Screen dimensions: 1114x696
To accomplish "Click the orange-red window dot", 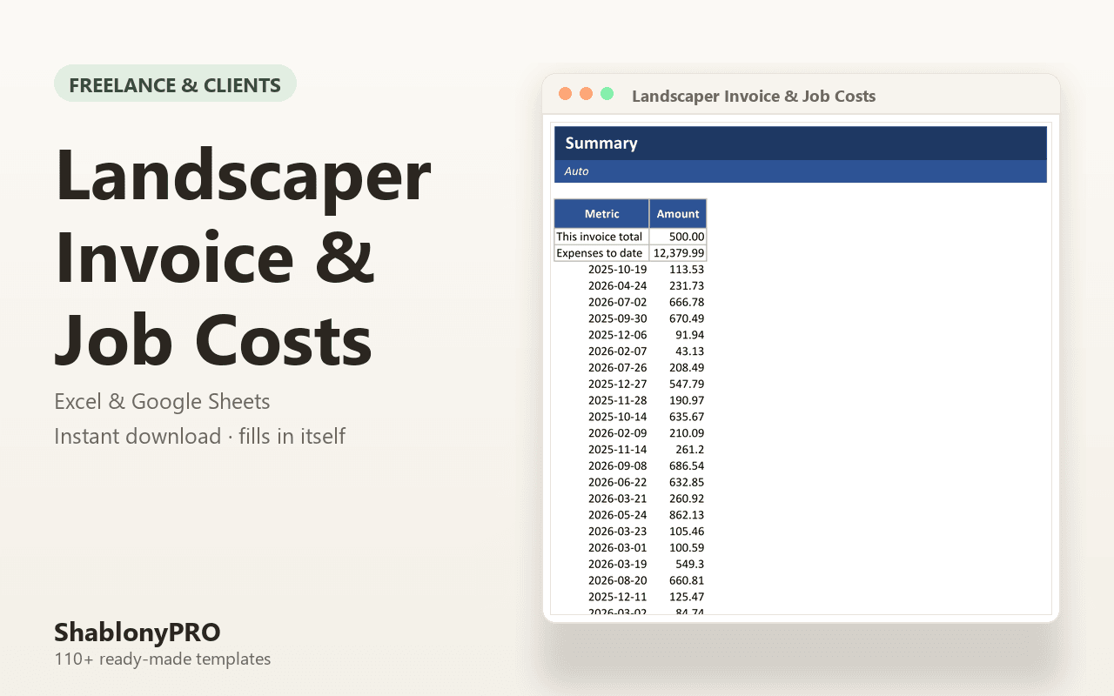I will pos(566,94).
